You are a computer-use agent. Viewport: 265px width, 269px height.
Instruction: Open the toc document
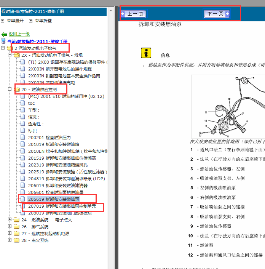[x=31, y=103]
